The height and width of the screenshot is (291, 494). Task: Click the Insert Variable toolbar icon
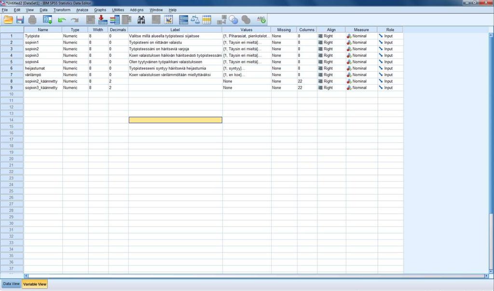pyautogui.click(x=168, y=20)
